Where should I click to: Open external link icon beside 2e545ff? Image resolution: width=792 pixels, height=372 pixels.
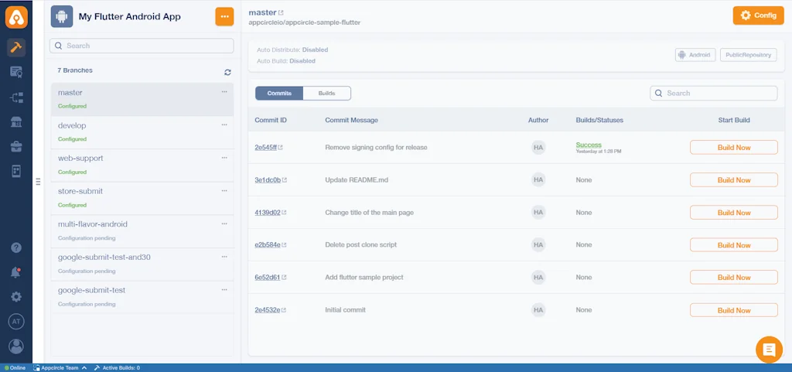tap(280, 148)
